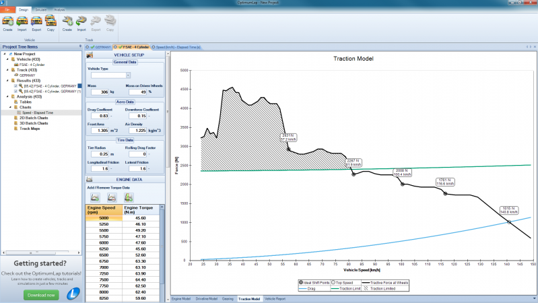Collapse the Charts node
This screenshot has width=538, height=303.
pyautogui.click(x=10, y=107)
